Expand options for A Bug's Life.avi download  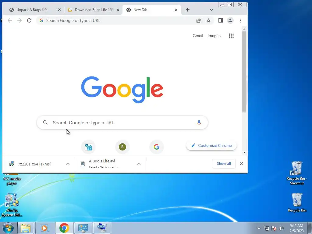[x=139, y=164]
